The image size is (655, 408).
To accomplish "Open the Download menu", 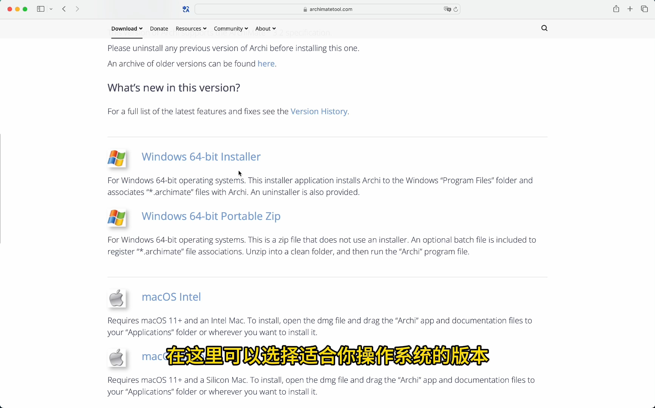I will (127, 29).
